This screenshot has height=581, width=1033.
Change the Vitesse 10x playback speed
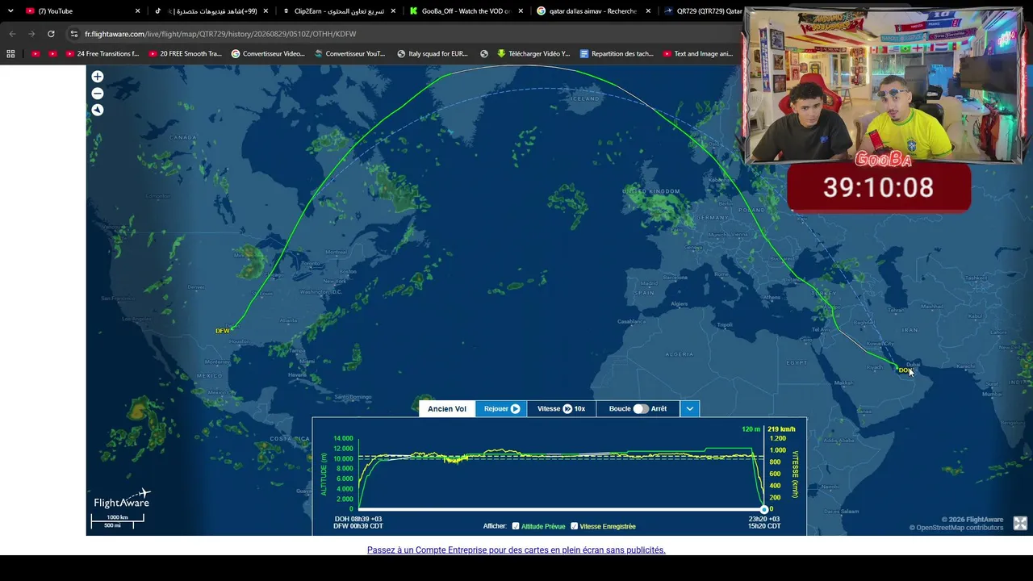pyautogui.click(x=562, y=409)
